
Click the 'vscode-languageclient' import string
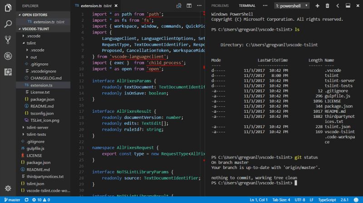point(139,57)
